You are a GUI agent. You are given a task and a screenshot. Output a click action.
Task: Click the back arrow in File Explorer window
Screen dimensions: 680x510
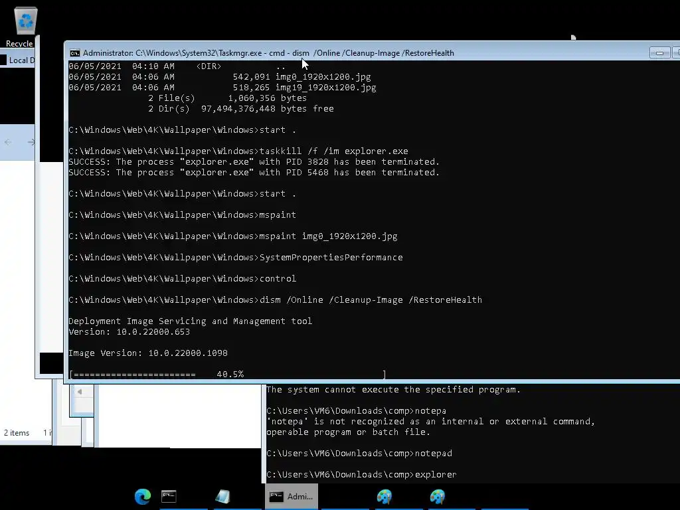[x=8, y=142]
